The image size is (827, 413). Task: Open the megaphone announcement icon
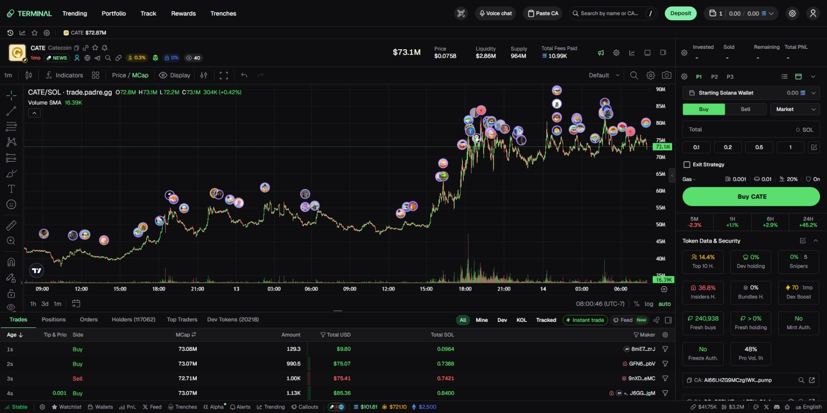point(601,52)
